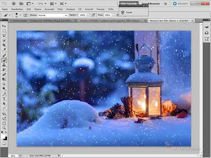Expand the right panel dock

coord(209,20)
